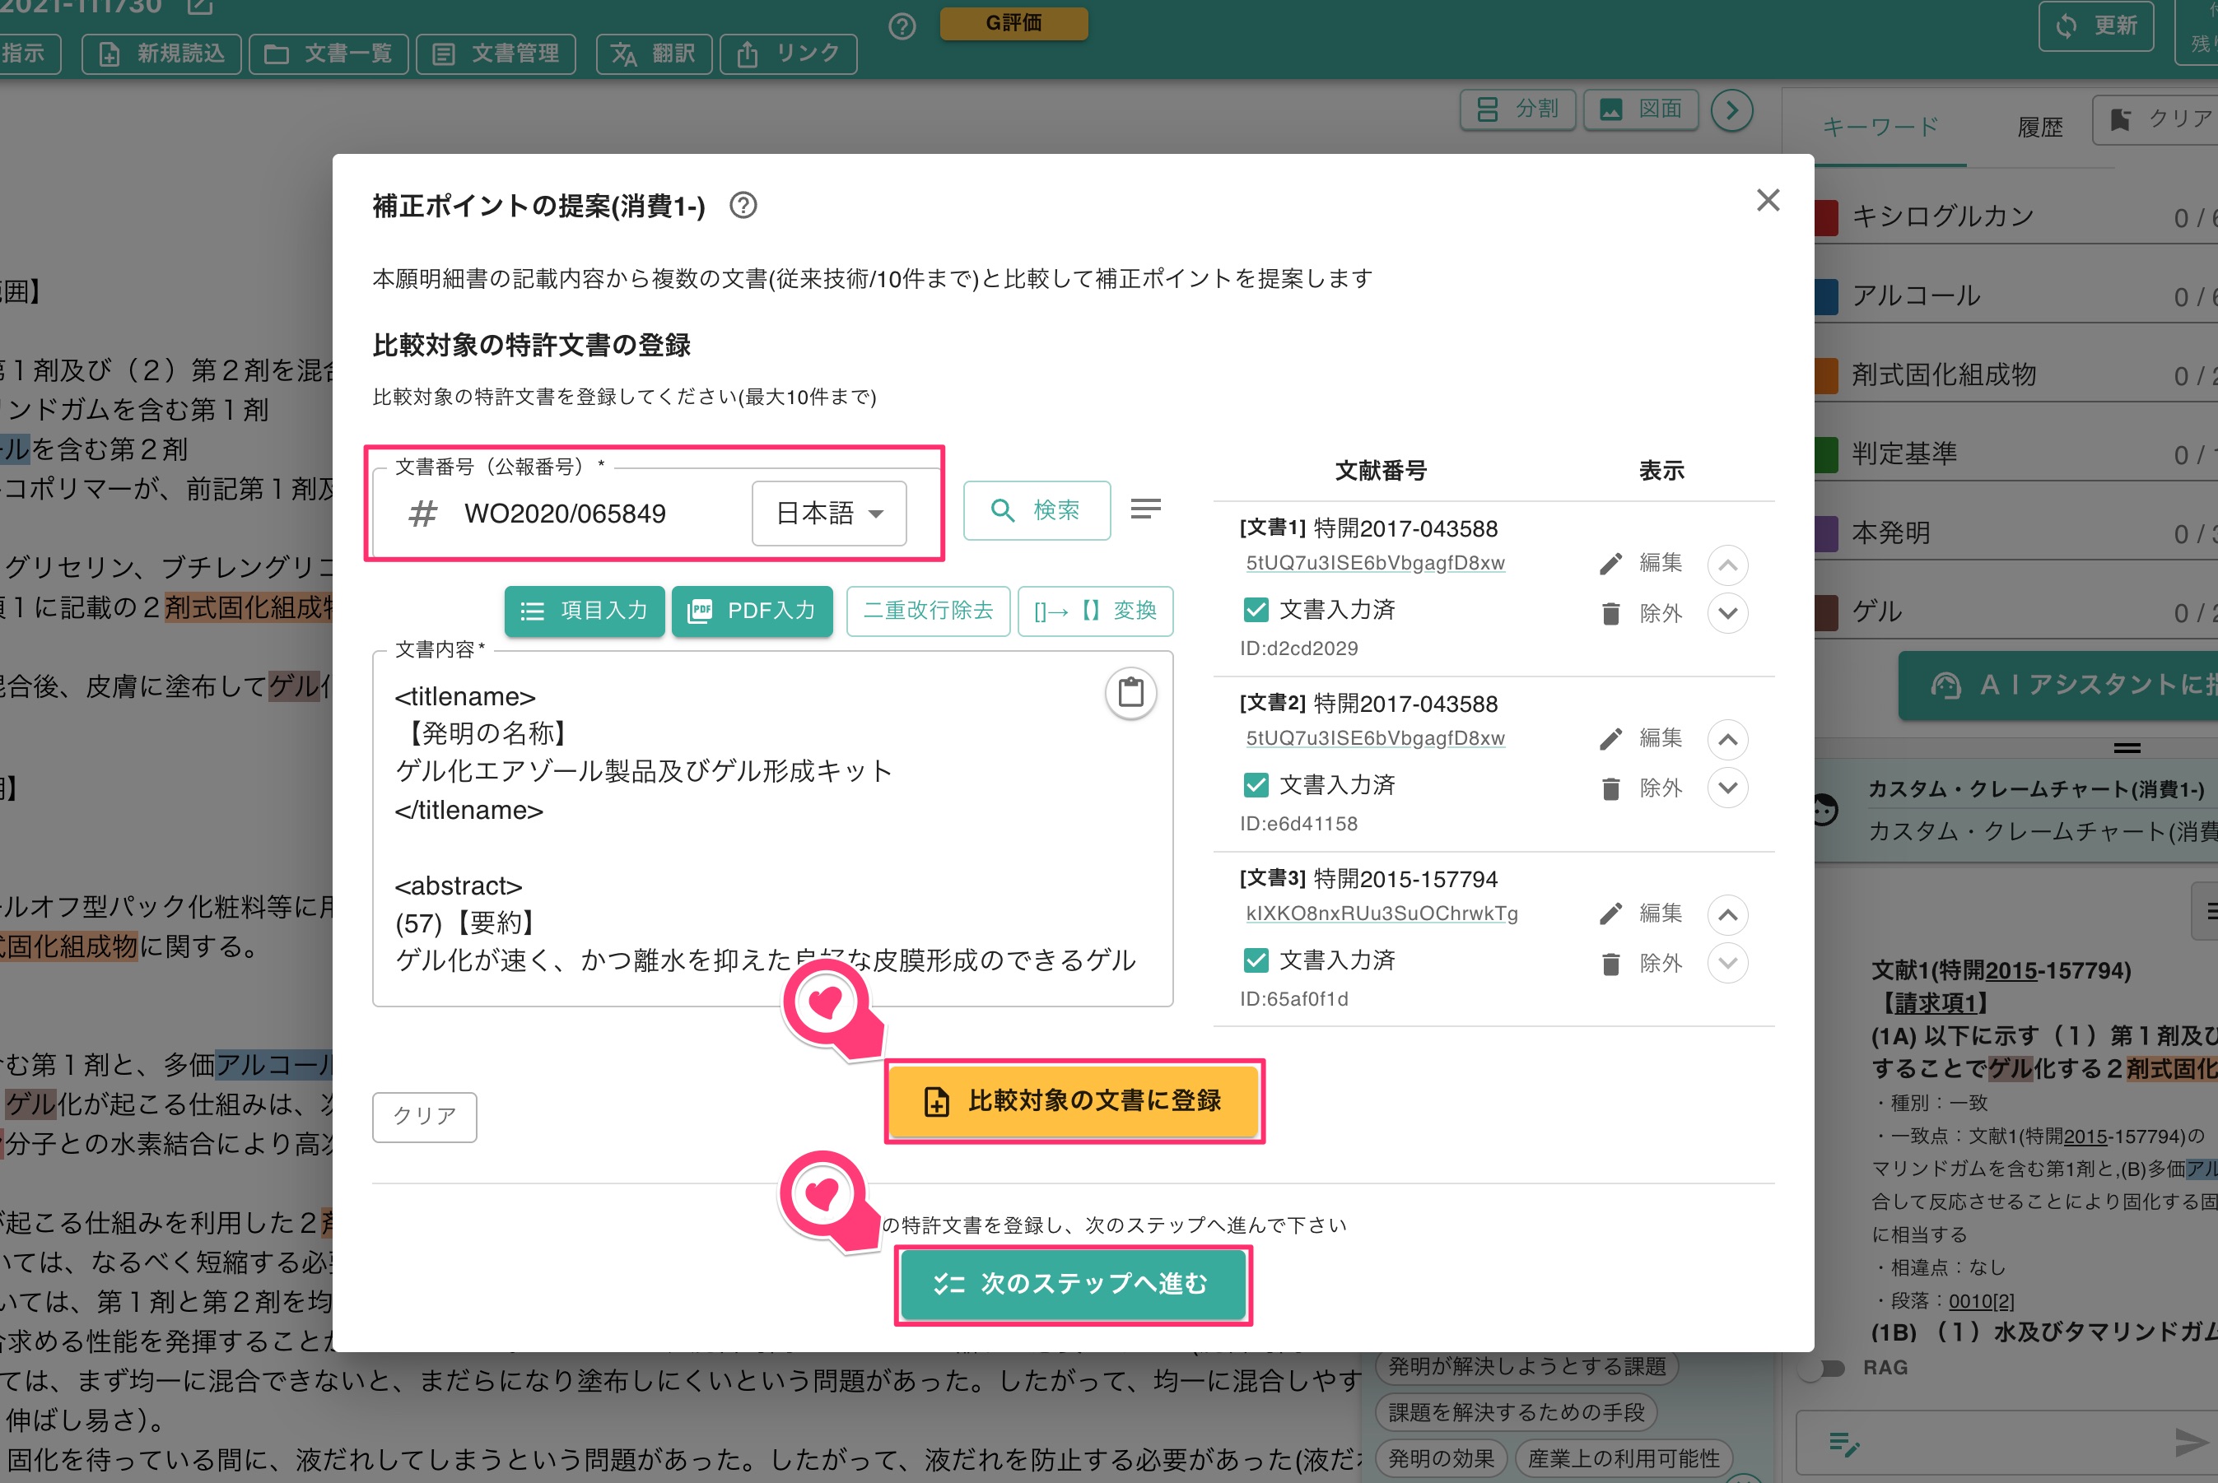Click the blue swatch for アルコール
The width and height of the screenshot is (2218, 1483).
[x=1826, y=296]
